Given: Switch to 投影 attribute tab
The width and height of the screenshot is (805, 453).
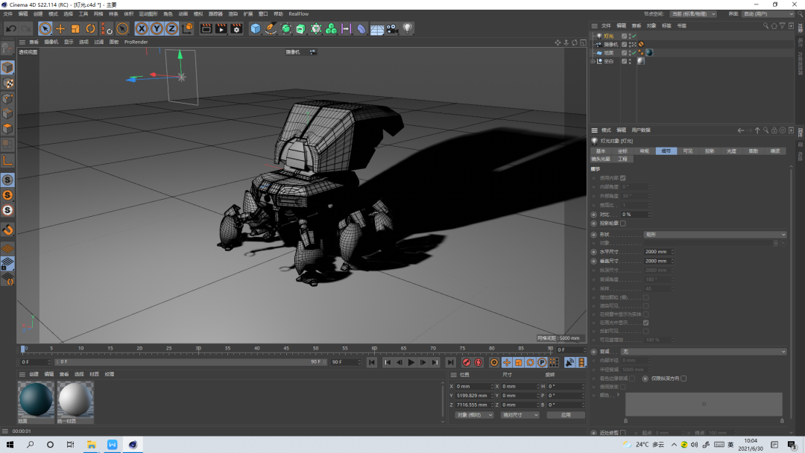Looking at the screenshot, I should (x=710, y=151).
